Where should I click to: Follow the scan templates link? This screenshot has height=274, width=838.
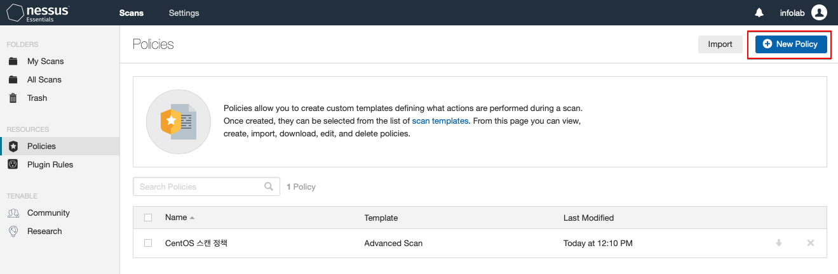[x=440, y=121]
